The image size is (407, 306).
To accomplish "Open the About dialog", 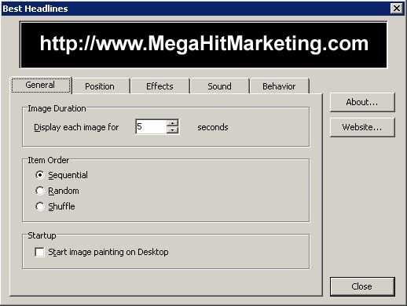I will pos(362,102).
